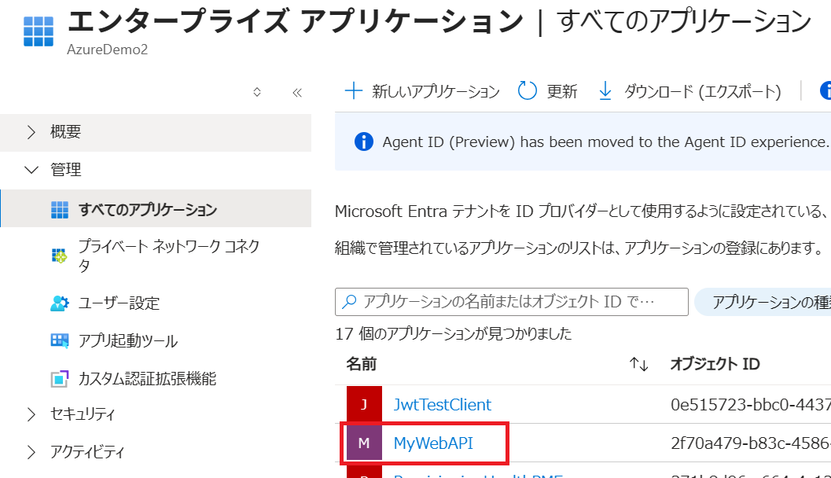Click the Enterprise Applications grid icon in header
The width and height of the screenshot is (831, 478).
click(39, 31)
